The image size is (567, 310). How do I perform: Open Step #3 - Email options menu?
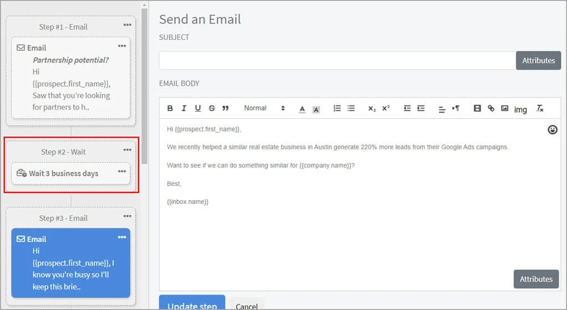point(127,216)
